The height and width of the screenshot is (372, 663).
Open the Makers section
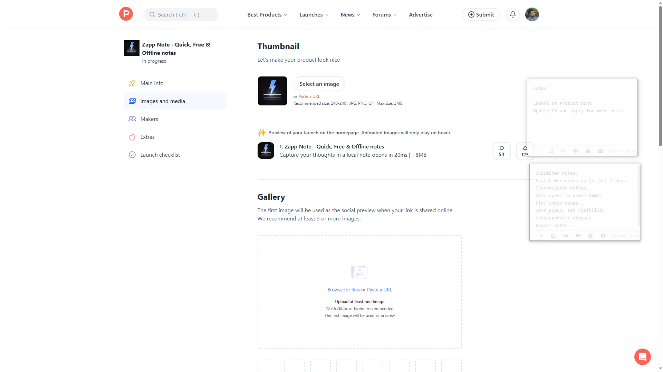tap(175, 119)
